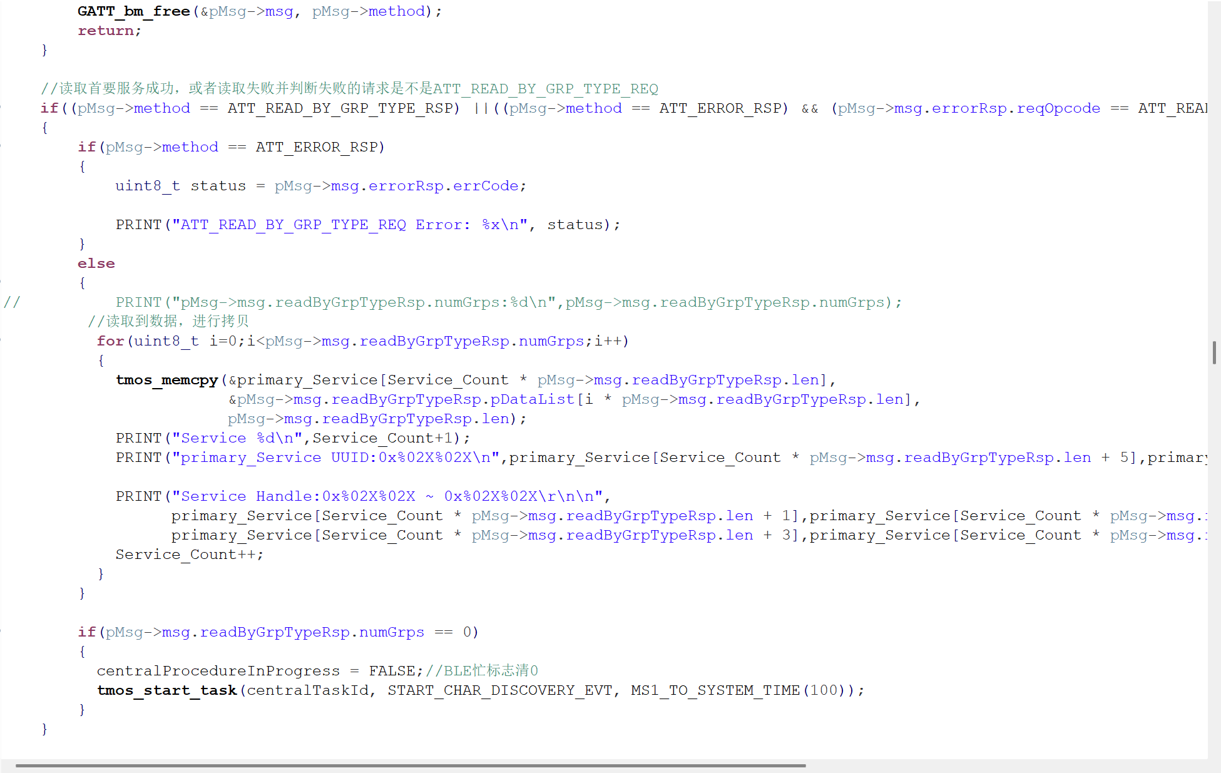The height and width of the screenshot is (773, 1221).
Task: Click the uint8_t status declaration
Action: tap(180, 186)
